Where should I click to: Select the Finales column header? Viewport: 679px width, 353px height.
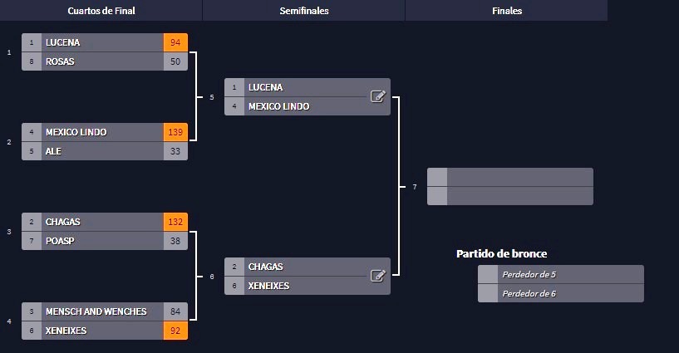507,11
